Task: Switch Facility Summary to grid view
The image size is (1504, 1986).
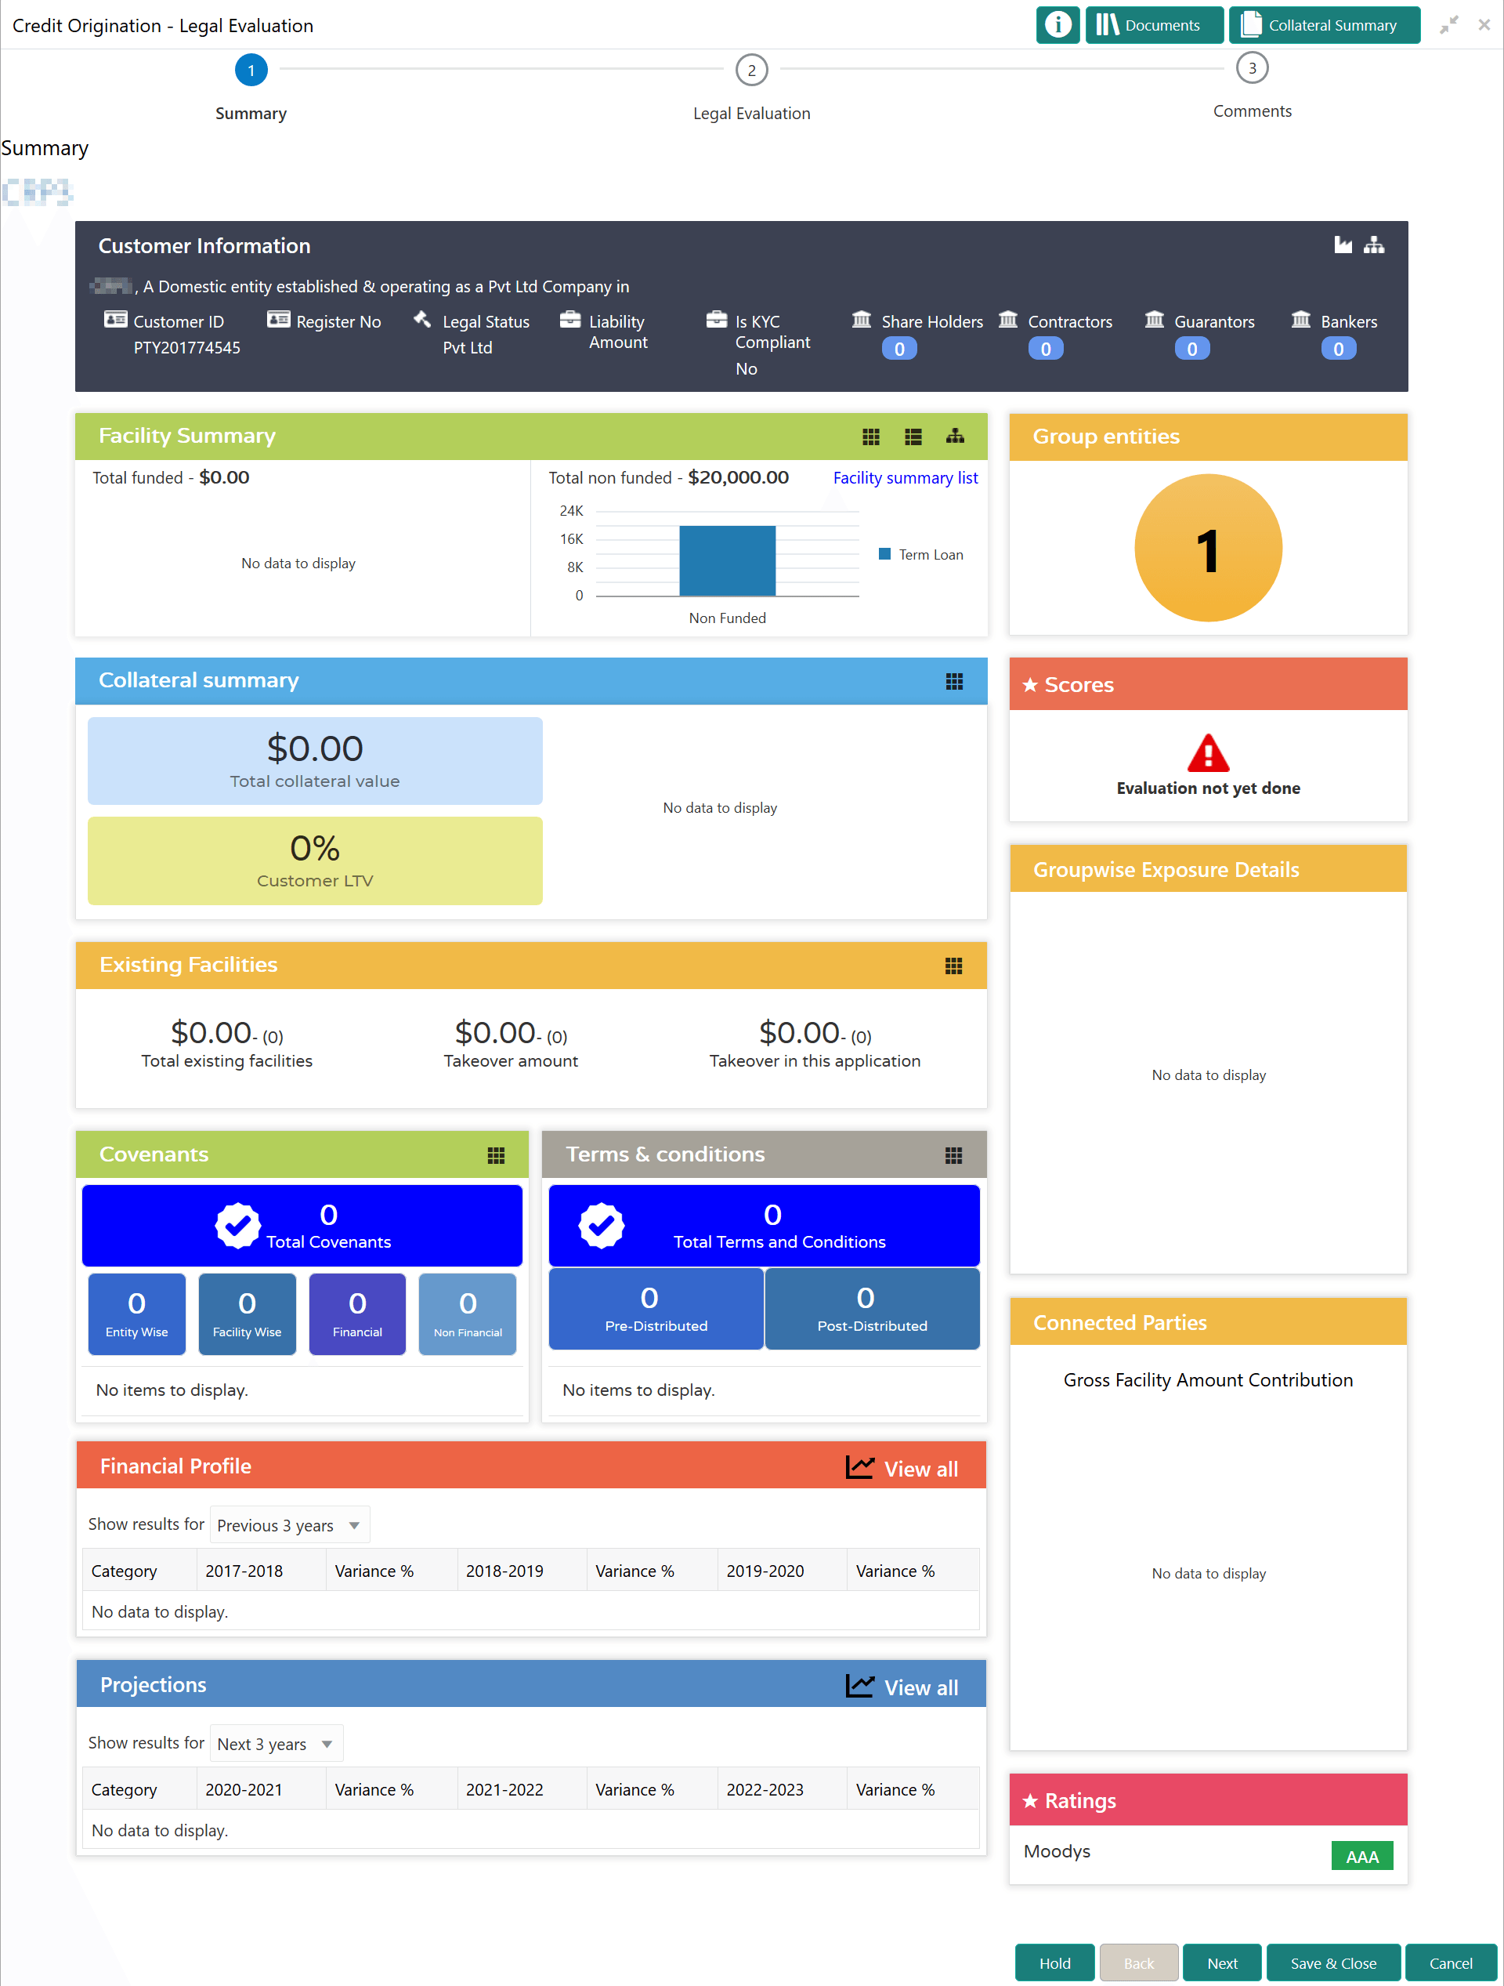Action: tap(870, 437)
